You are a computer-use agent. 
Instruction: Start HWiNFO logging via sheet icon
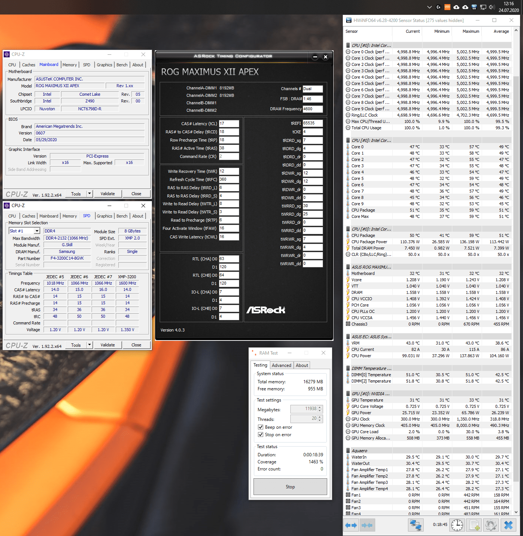(474, 525)
